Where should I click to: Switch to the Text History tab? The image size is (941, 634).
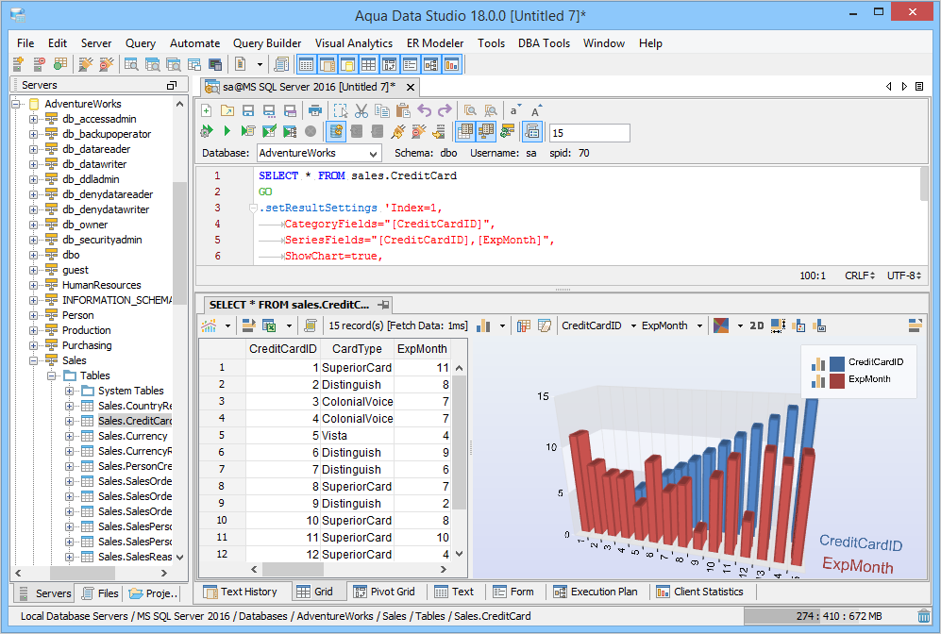pos(241,592)
